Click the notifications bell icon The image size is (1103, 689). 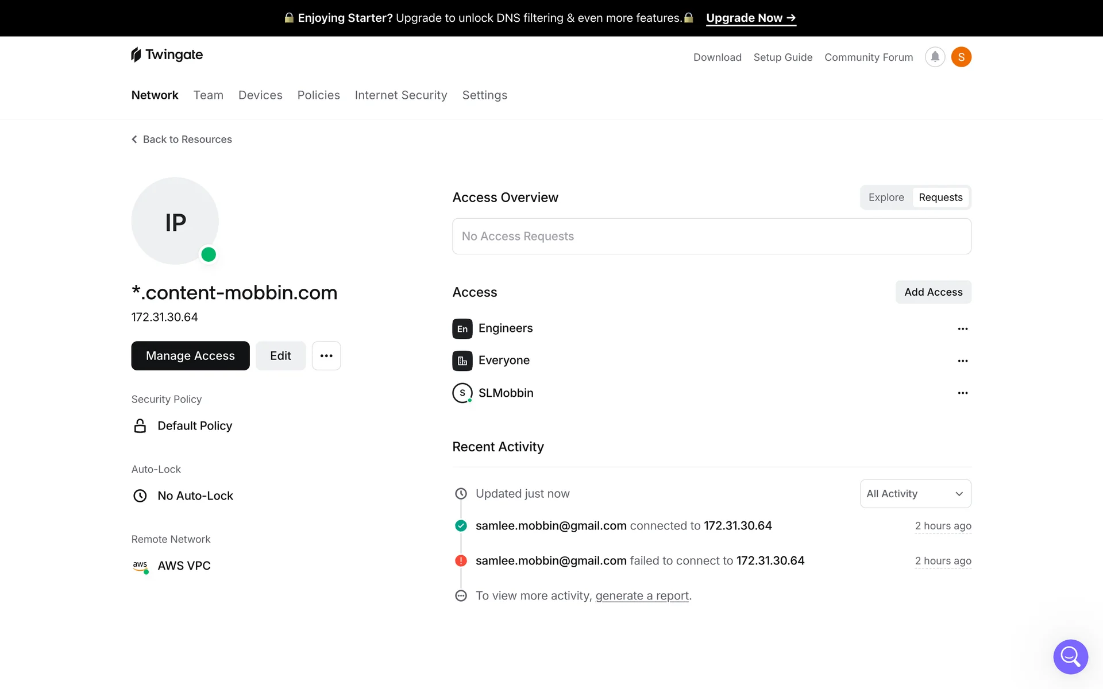(x=935, y=57)
